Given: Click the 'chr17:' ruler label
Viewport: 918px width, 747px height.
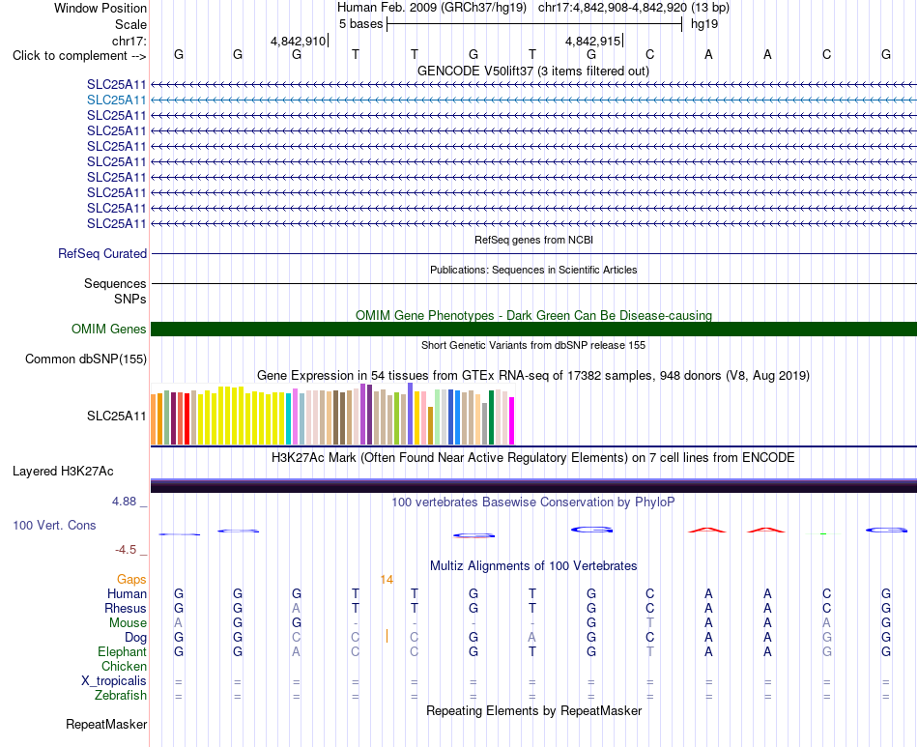Looking at the screenshot, I should click(x=129, y=41).
